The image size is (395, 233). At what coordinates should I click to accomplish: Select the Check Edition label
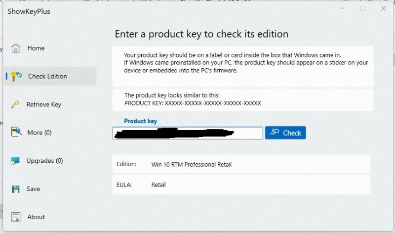[x=47, y=76]
